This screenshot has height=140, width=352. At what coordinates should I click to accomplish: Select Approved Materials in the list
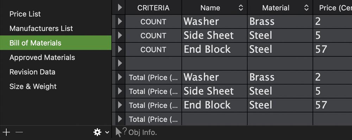(x=42, y=57)
